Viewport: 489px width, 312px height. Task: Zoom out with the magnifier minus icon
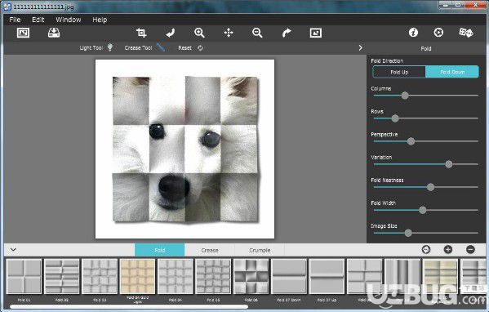click(257, 33)
